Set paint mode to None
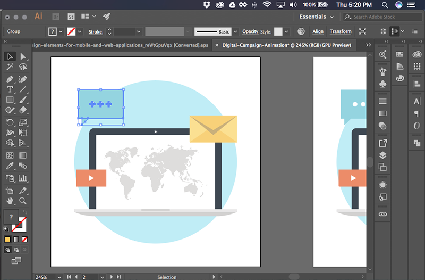 [x=24, y=239]
